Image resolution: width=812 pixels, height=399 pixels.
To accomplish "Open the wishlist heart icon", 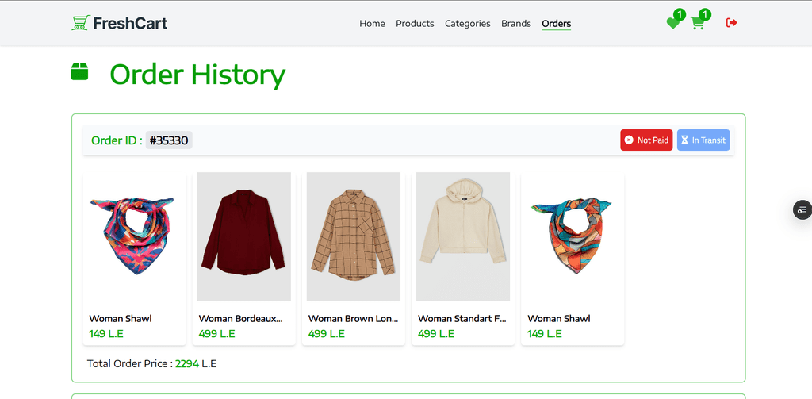I will 672,23.
